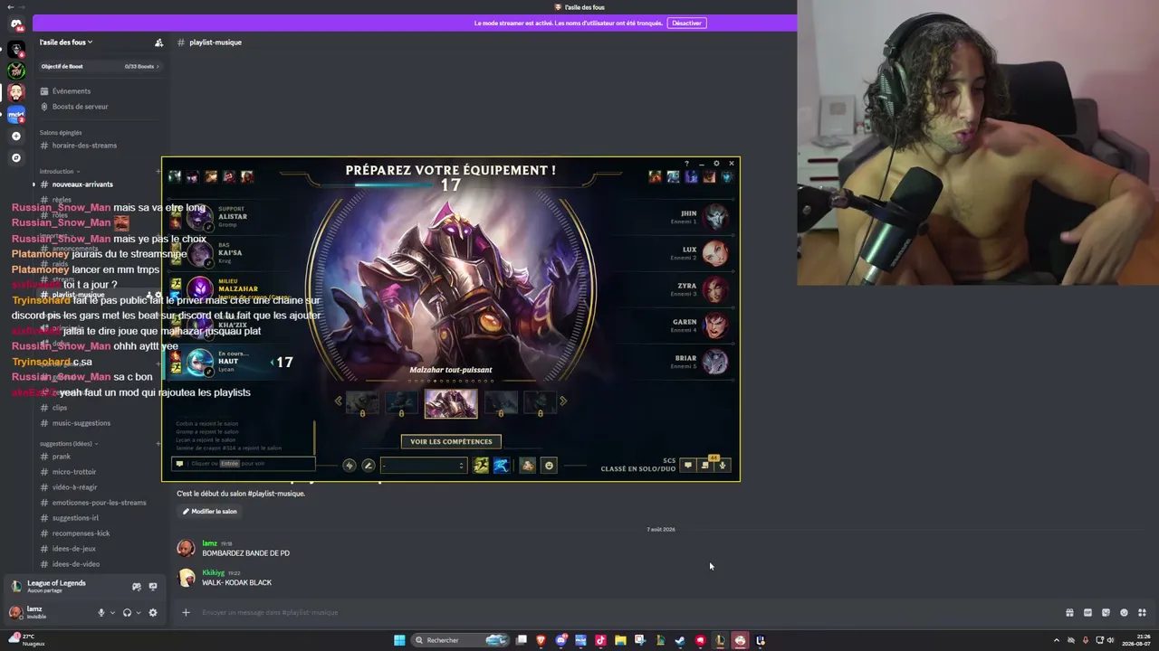
Task: Open the GIF picker
Action: coord(1087,612)
